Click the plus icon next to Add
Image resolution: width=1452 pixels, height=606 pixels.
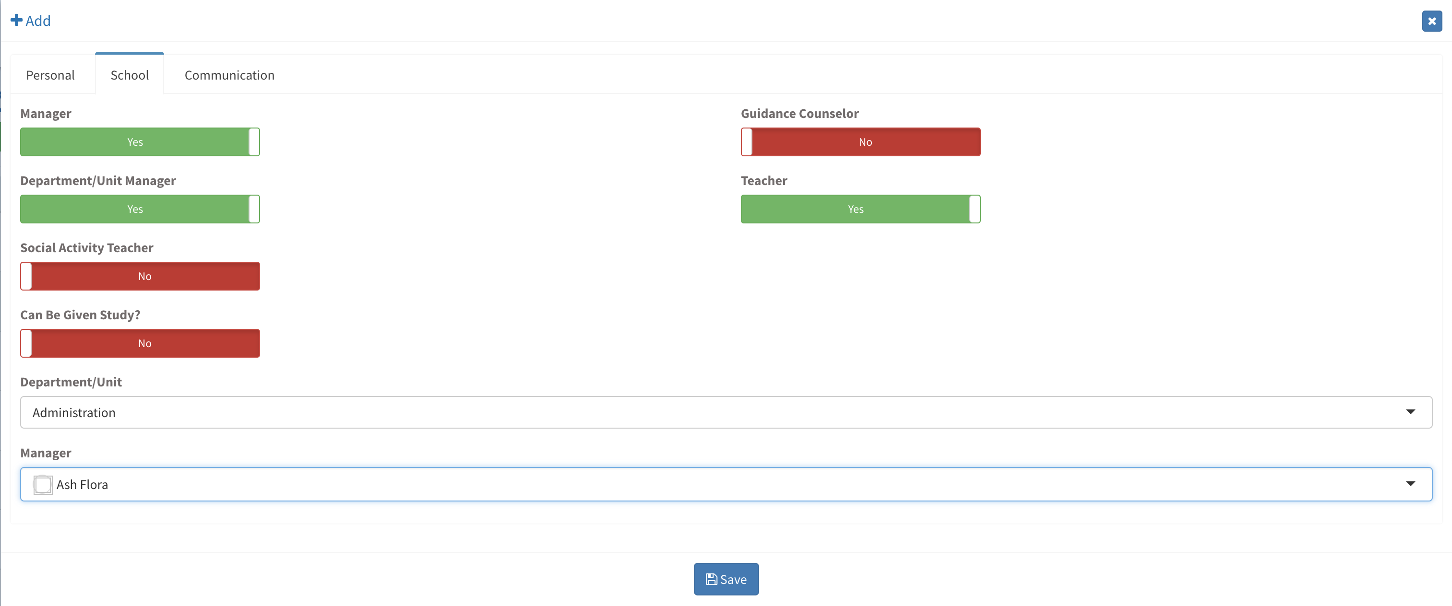click(x=16, y=20)
